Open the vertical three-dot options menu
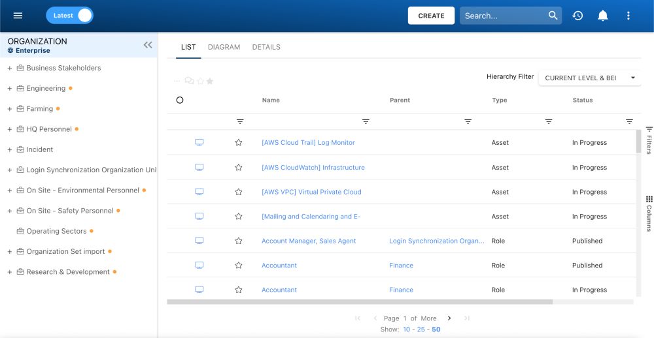This screenshot has height=338, width=654. click(628, 16)
